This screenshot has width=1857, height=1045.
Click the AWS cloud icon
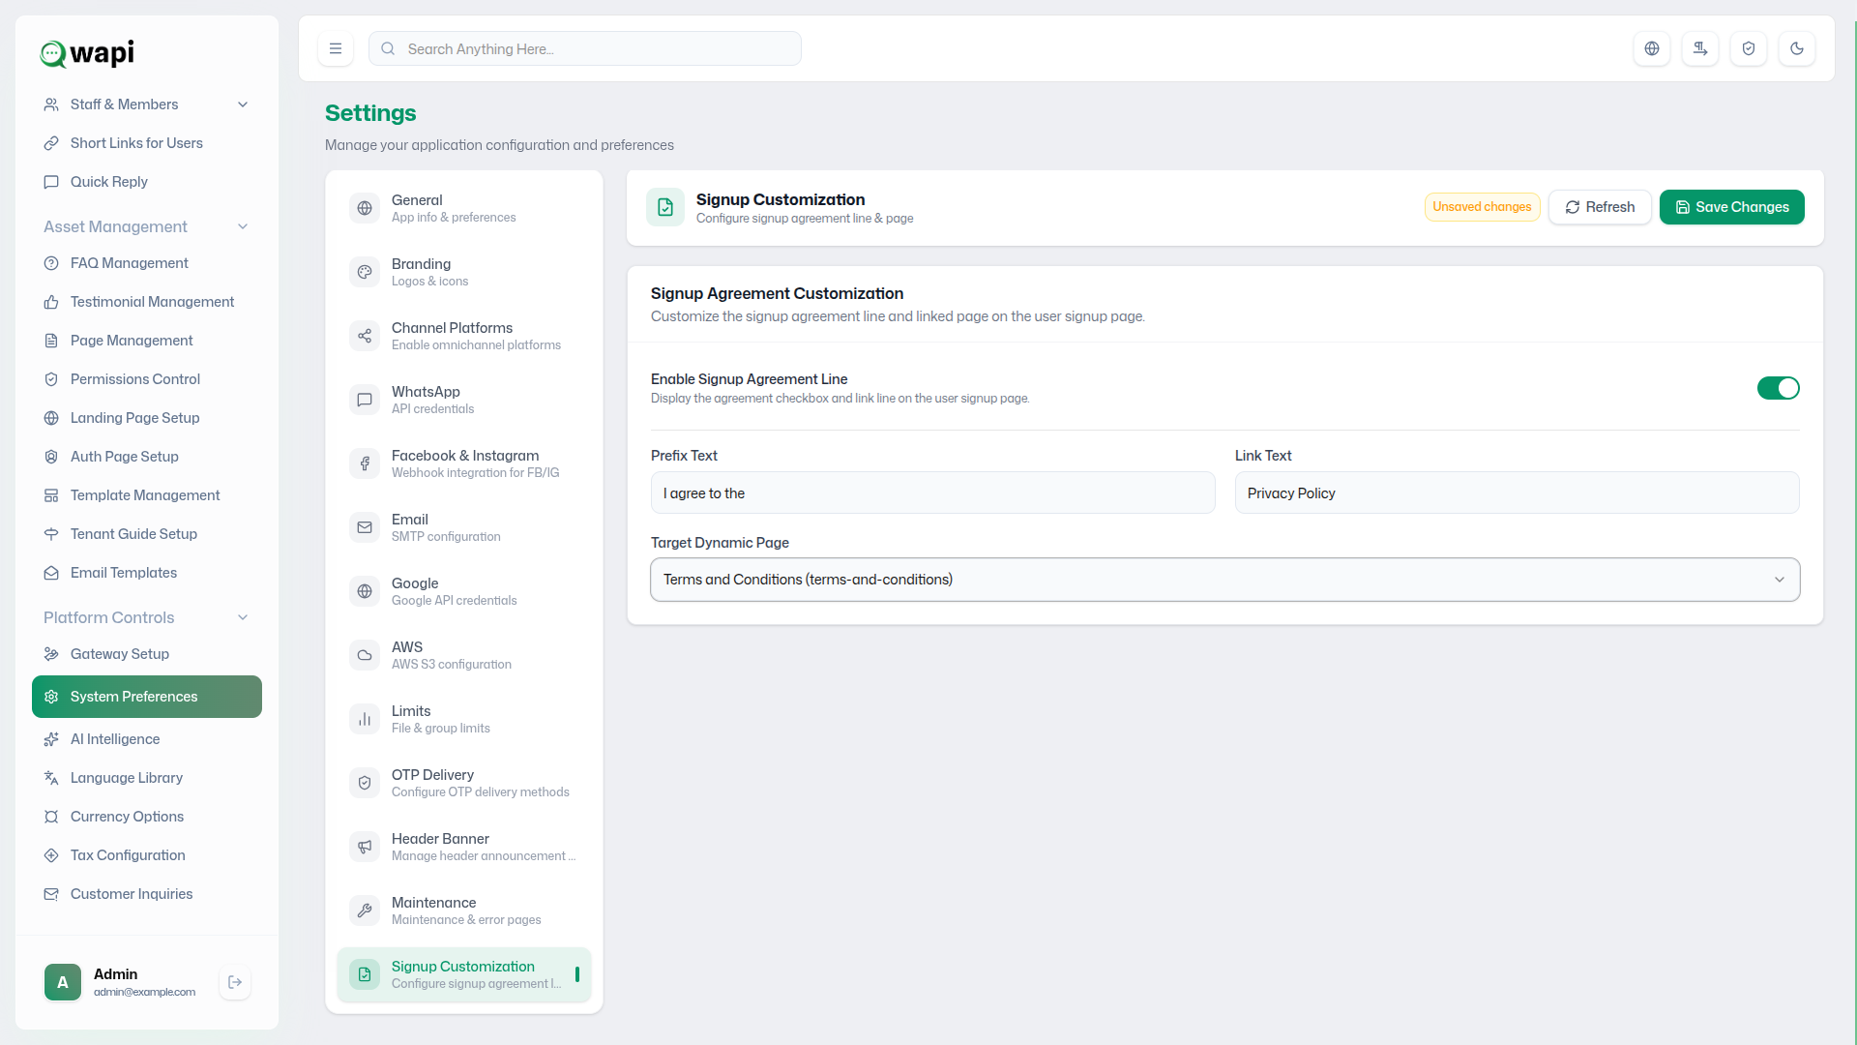[x=365, y=655]
